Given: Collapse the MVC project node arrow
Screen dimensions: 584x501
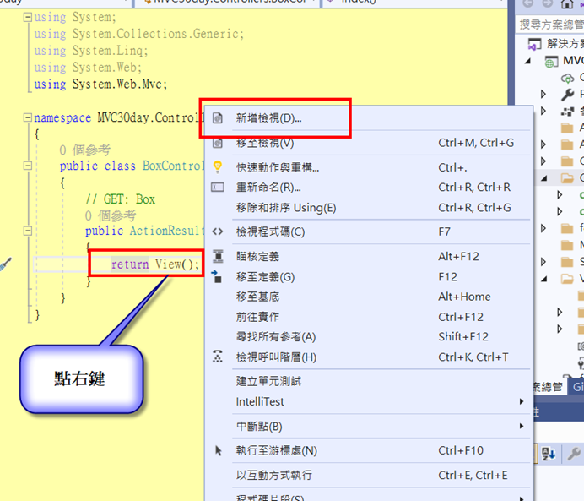Looking at the screenshot, I should [527, 61].
